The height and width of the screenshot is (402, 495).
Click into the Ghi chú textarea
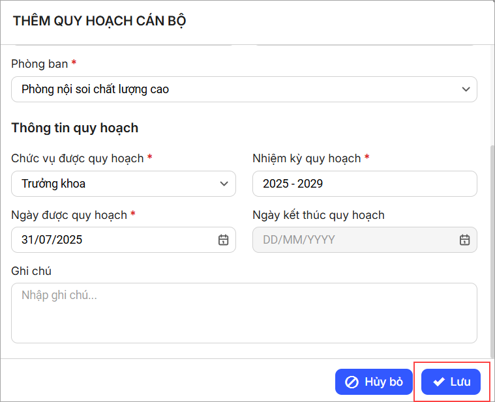tap(243, 313)
